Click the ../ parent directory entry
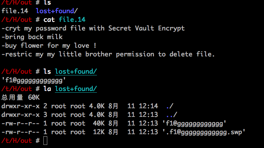This screenshot has width=264, height=148. pos(172,115)
